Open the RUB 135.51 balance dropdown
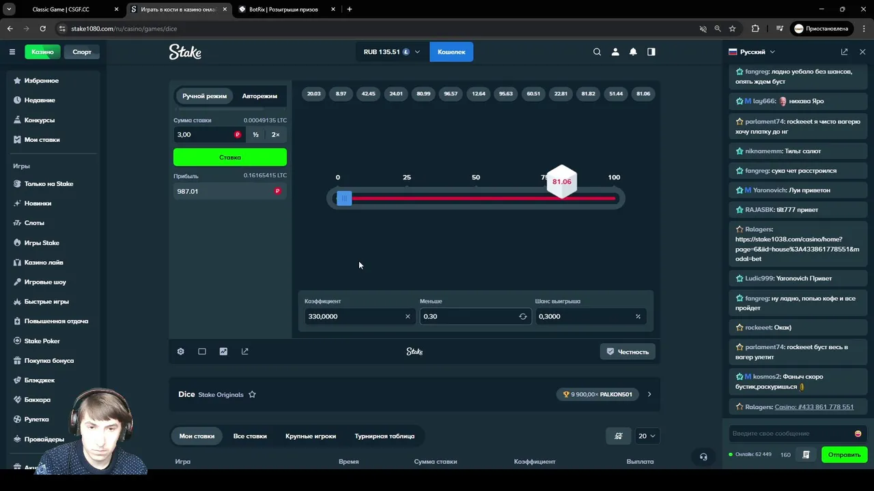The width and height of the screenshot is (874, 491). pyautogui.click(x=391, y=52)
